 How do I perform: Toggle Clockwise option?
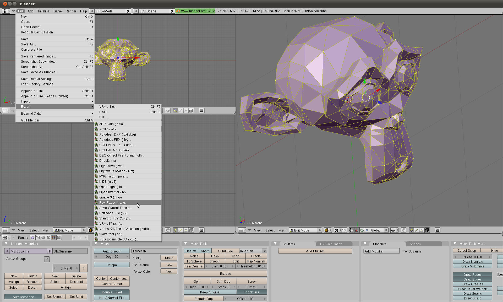(x=252, y=292)
